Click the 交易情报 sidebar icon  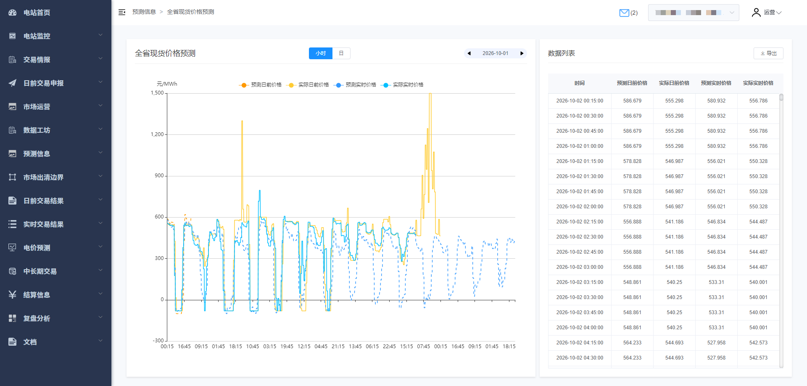coord(13,60)
